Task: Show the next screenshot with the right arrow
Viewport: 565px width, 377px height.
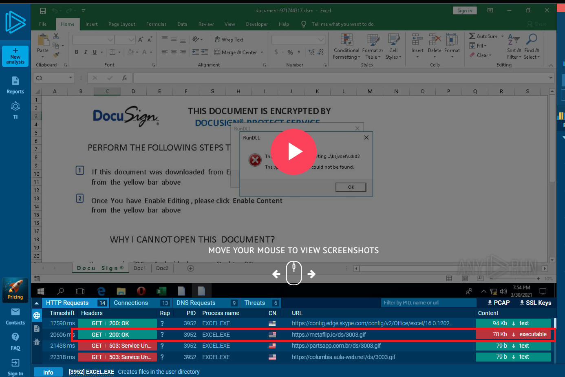Action: 311,274
